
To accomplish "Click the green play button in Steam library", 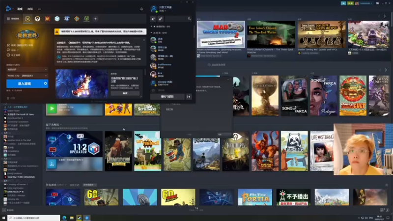I will coord(52,109).
